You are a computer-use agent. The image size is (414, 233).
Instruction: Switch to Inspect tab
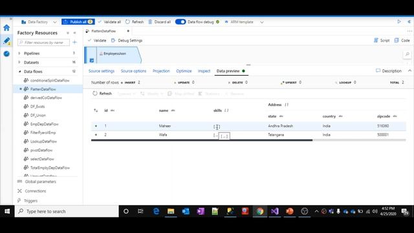tap(204, 71)
